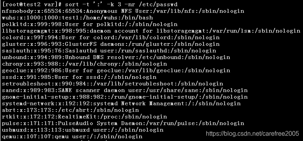This screenshot has width=303, height=141.
Task: Select the polkitd user line
Action: point(90,24)
